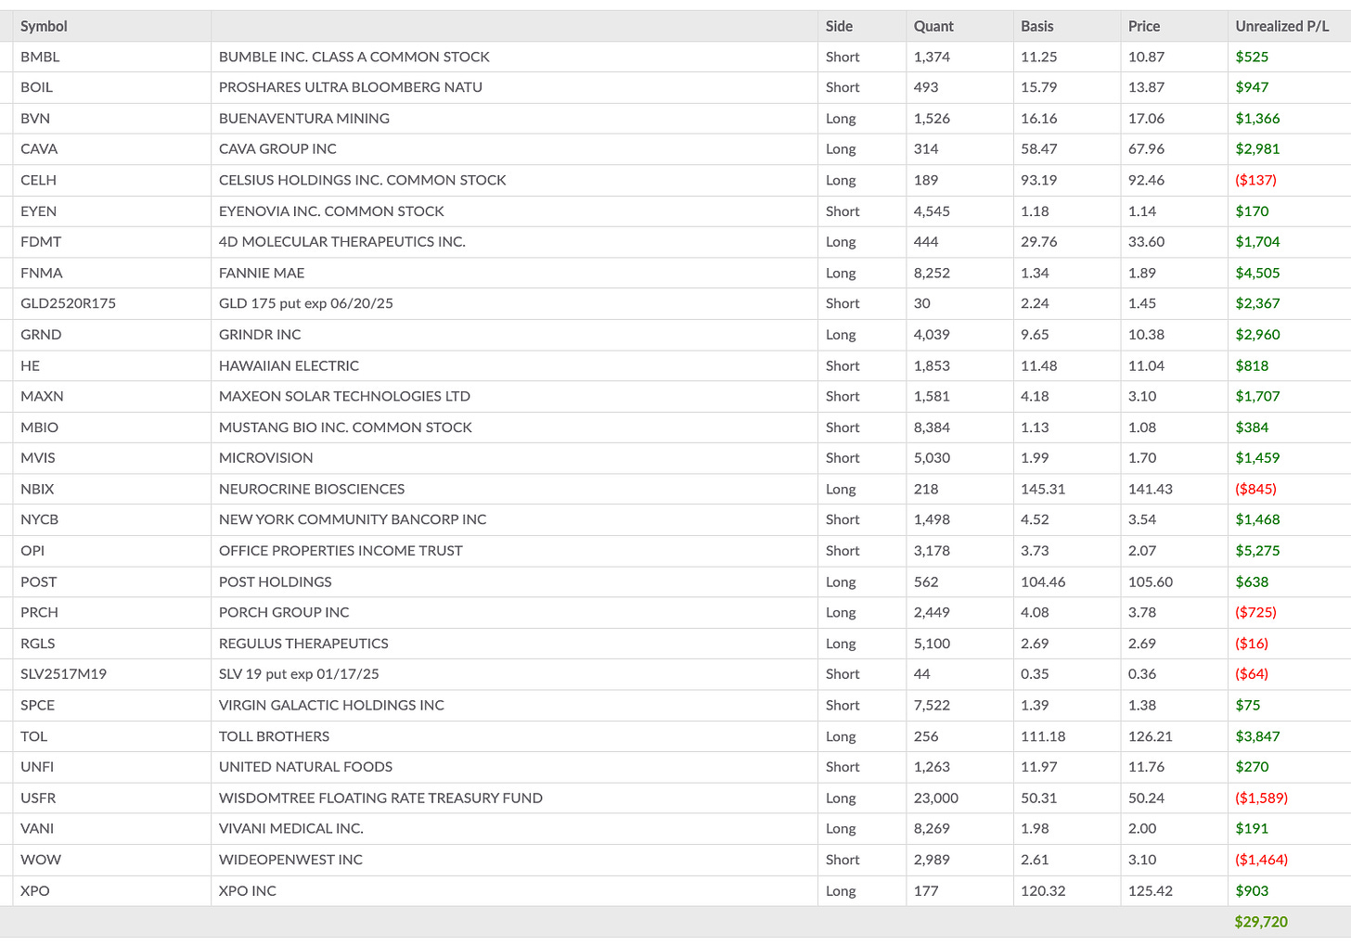
Task: Sort by the Side column header
Action: click(x=839, y=26)
